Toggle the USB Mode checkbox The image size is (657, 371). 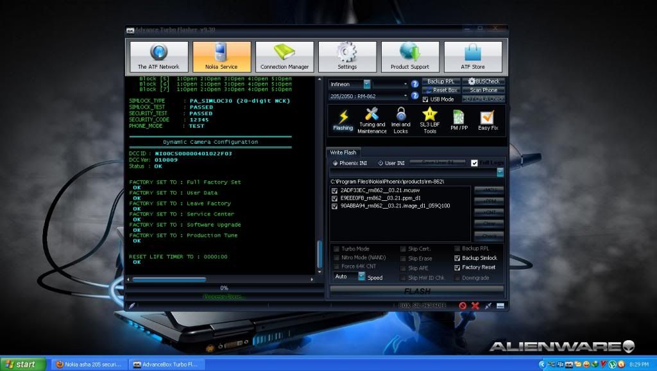coord(426,99)
